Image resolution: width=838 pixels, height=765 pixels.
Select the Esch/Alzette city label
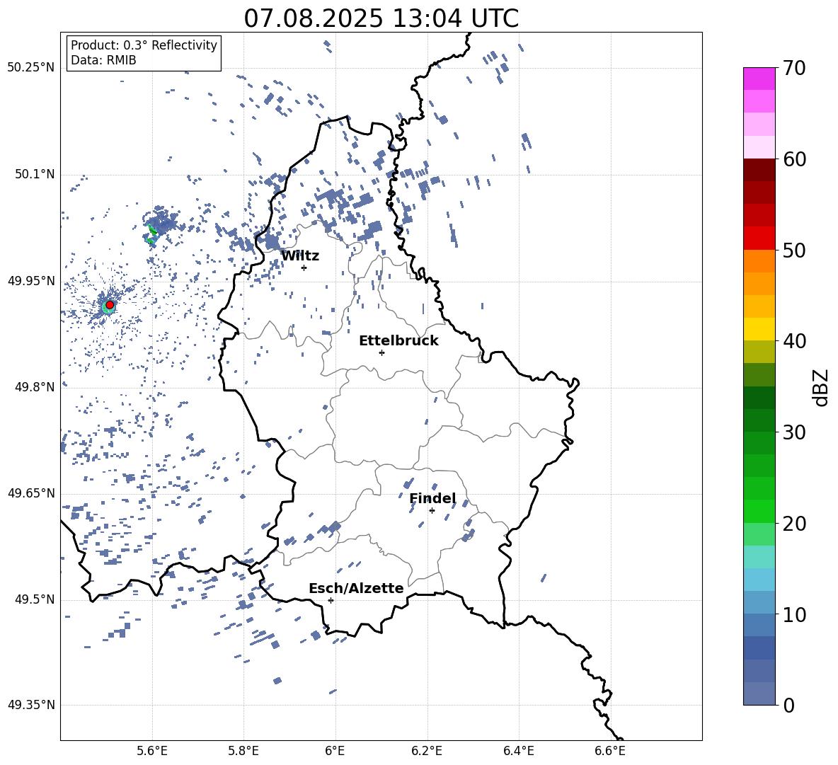[x=356, y=588]
